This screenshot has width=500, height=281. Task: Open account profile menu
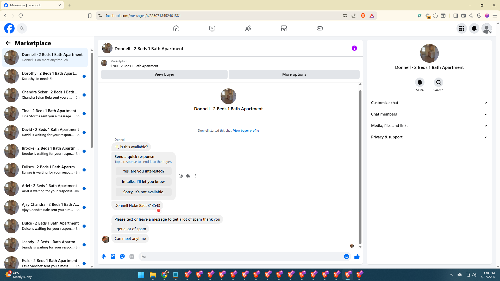[x=487, y=28]
